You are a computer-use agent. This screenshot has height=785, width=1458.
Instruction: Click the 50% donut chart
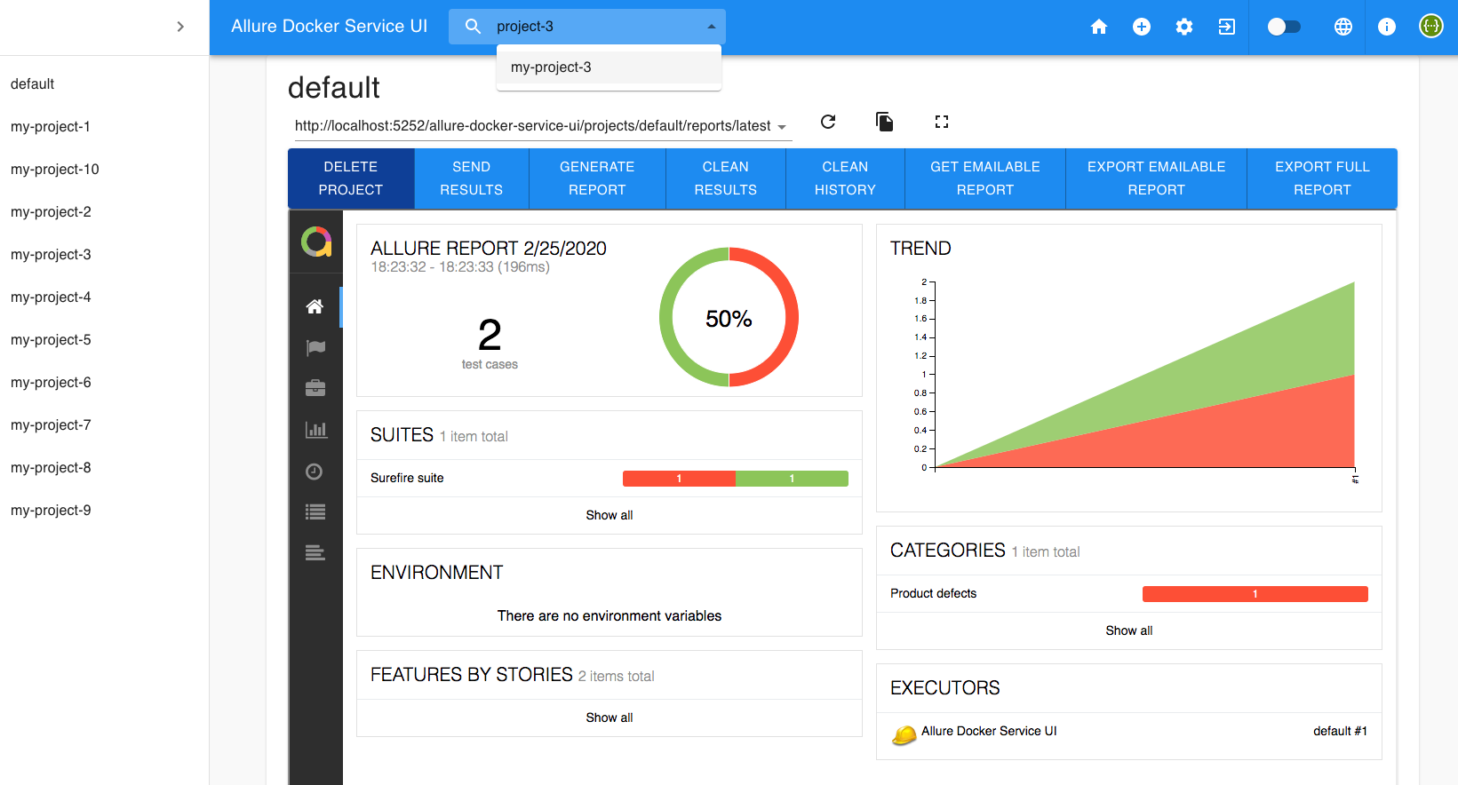point(729,317)
